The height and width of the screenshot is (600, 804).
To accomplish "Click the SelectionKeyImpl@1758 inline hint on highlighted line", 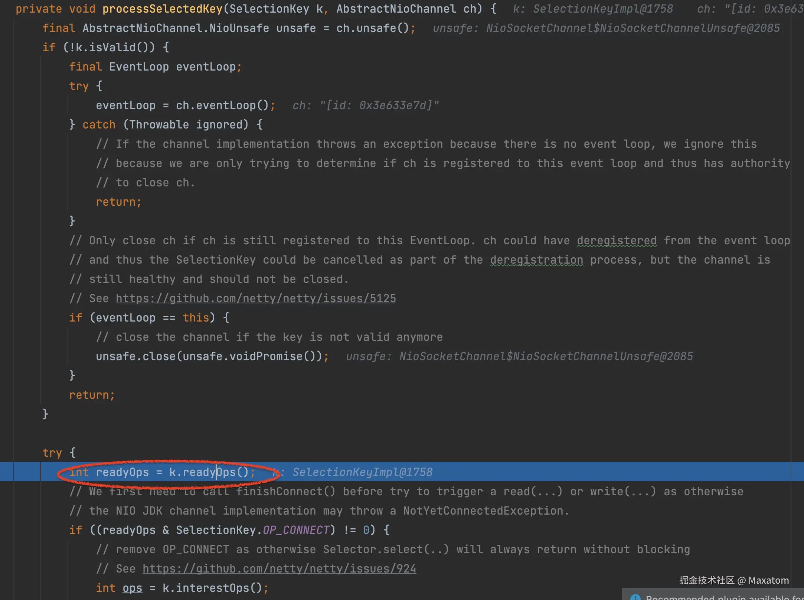I will pyautogui.click(x=362, y=472).
